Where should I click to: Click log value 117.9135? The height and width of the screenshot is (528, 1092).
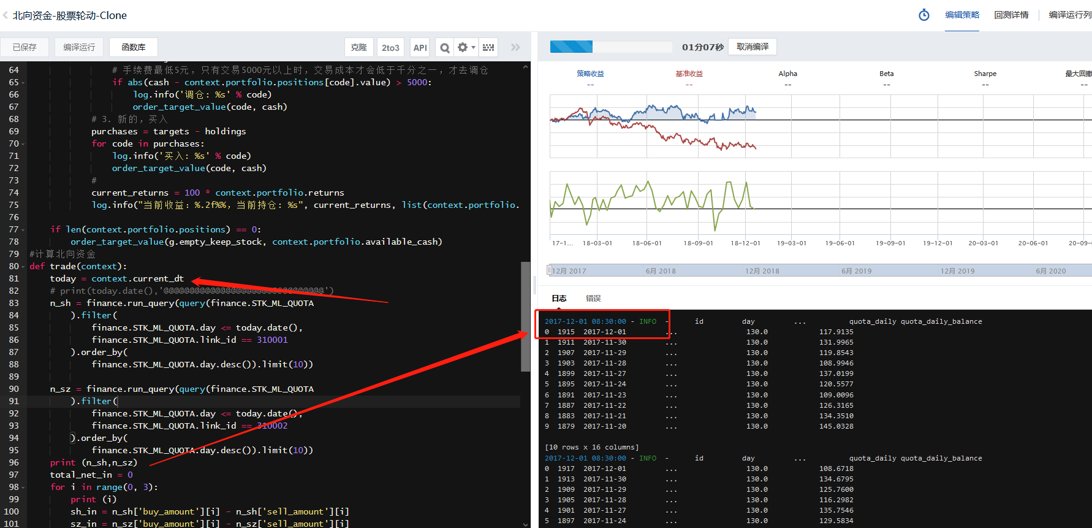point(836,332)
